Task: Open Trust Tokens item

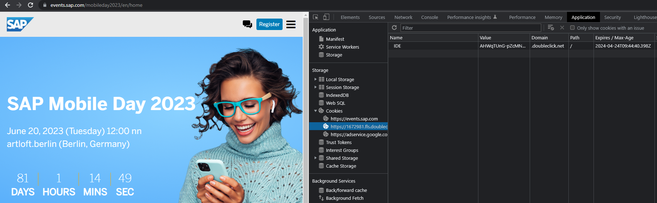Action: click(x=339, y=142)
